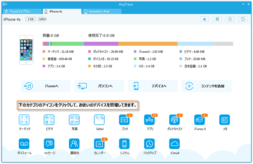Open the メモ (Notes) category icon
The width and height of the screenshot is (253, 164).
coord(225,120)
